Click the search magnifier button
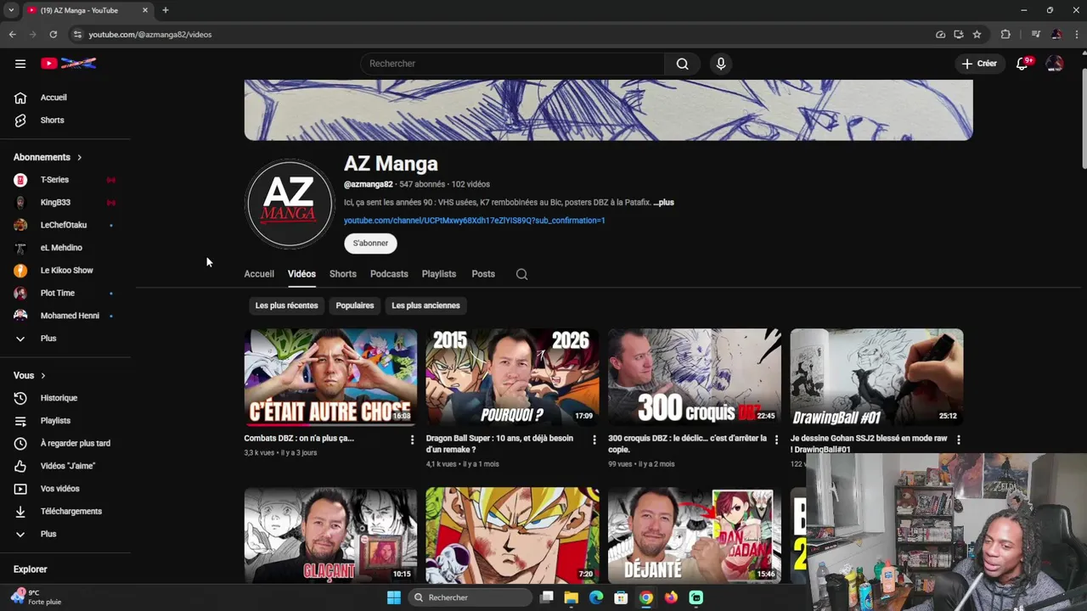The height and width of the screenshot is (611, 1087). pos(682,64)
